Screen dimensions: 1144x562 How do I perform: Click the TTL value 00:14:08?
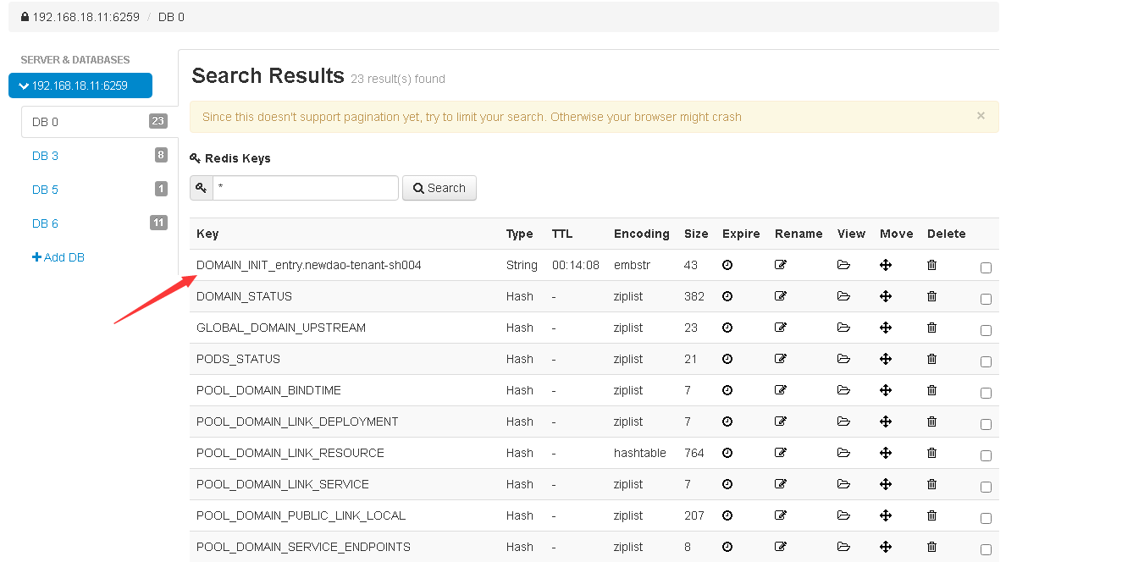coord(576,265)
